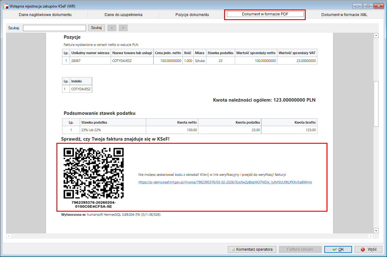Go to next search result arrow
This screenshot has width=387, height=257.
tap(123, 28)
